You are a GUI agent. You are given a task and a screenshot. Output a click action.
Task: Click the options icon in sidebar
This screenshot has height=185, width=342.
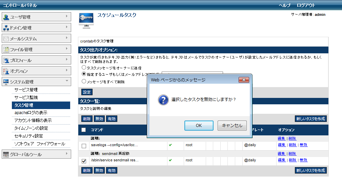point(6,71)
